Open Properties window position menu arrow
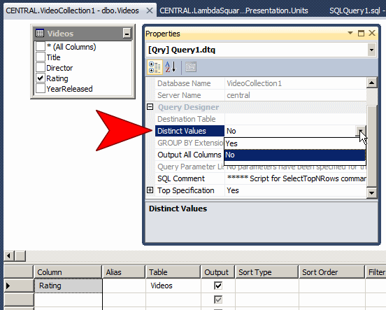 pyautogui.click(x=350, y=33)
